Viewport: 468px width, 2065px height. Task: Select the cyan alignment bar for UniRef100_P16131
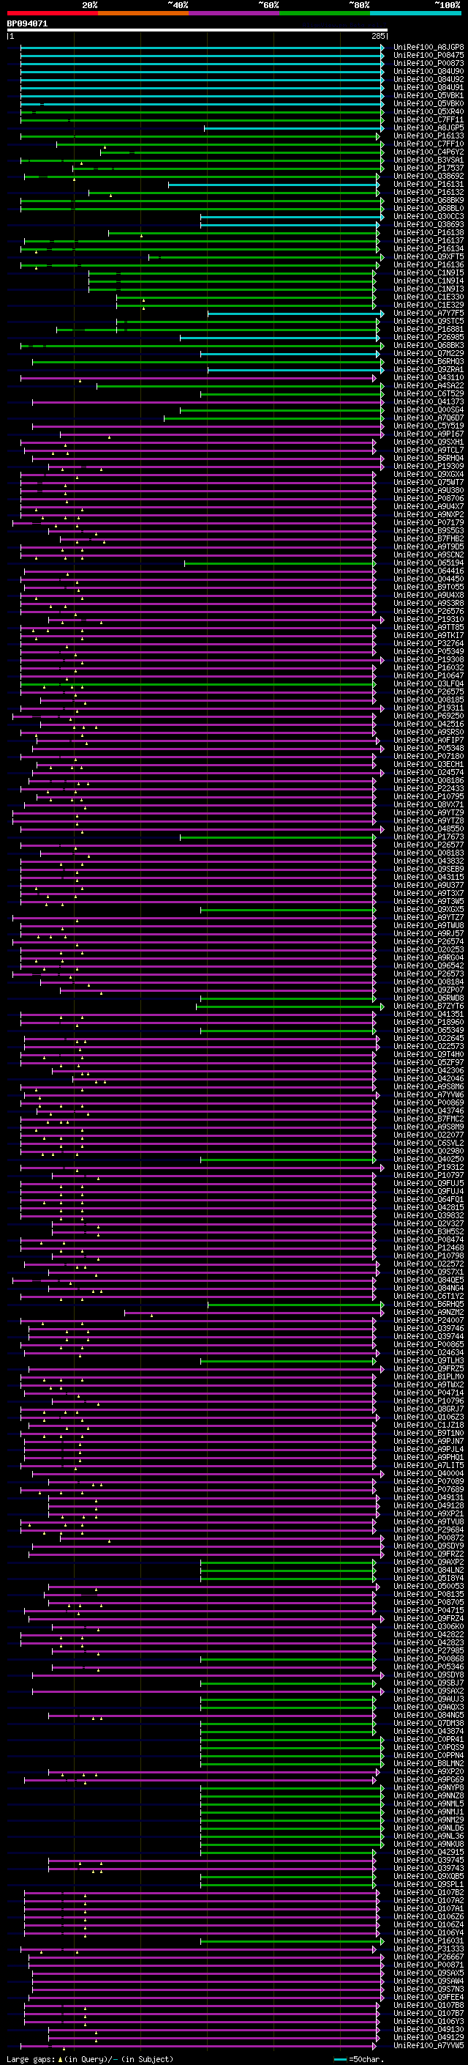pyautogui.click(x=273, y=185)
